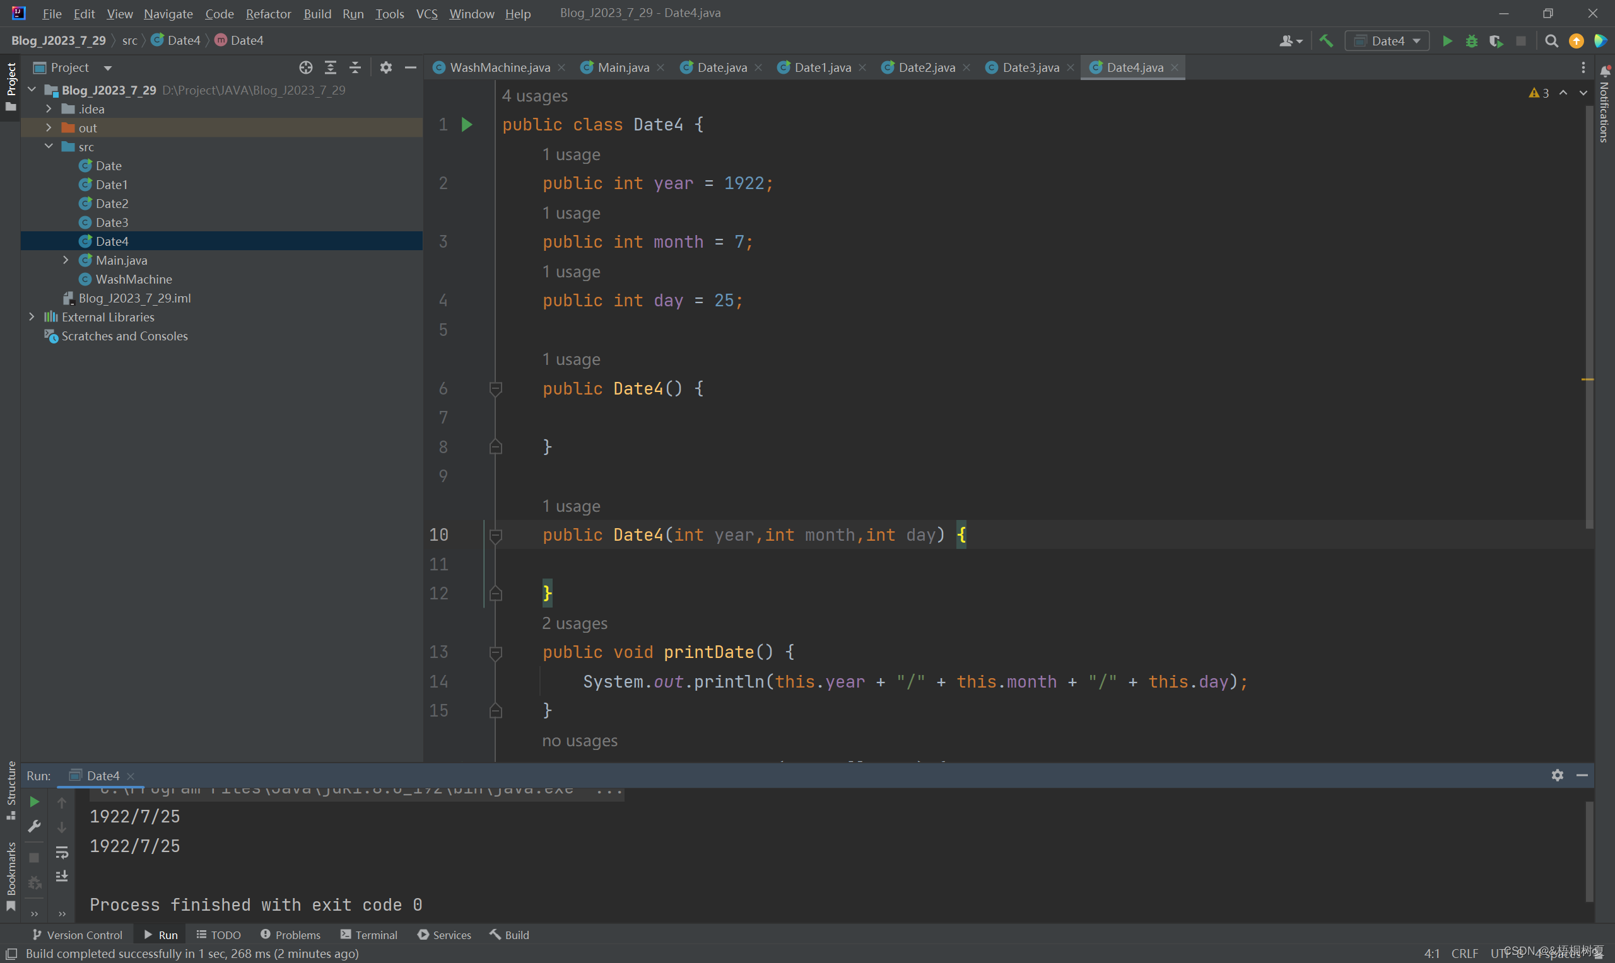The height and width of the screenshot is (963, 1615).
Task: Open the Terminal tool window
Action: click(369, 935)
